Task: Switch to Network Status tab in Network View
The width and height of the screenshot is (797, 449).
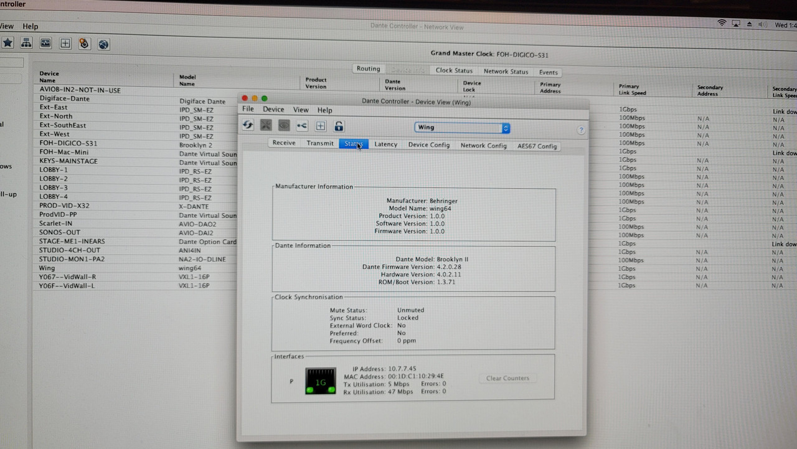Action: coord(506,72)
